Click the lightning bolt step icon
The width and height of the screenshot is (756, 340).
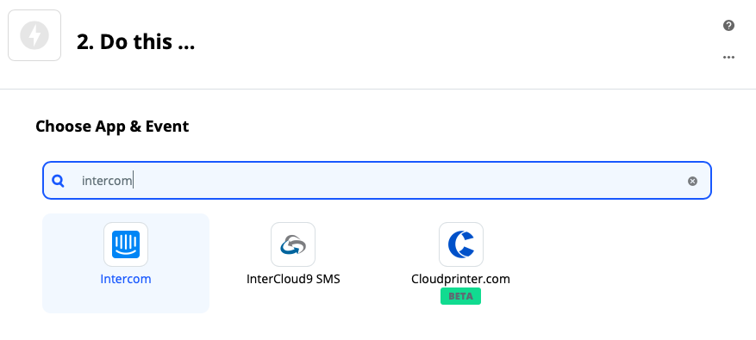pos(34,35)
